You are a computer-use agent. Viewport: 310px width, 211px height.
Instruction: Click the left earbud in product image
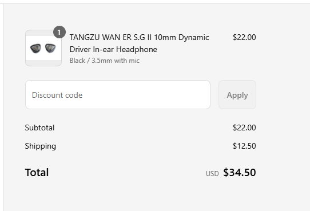(35, 49)
